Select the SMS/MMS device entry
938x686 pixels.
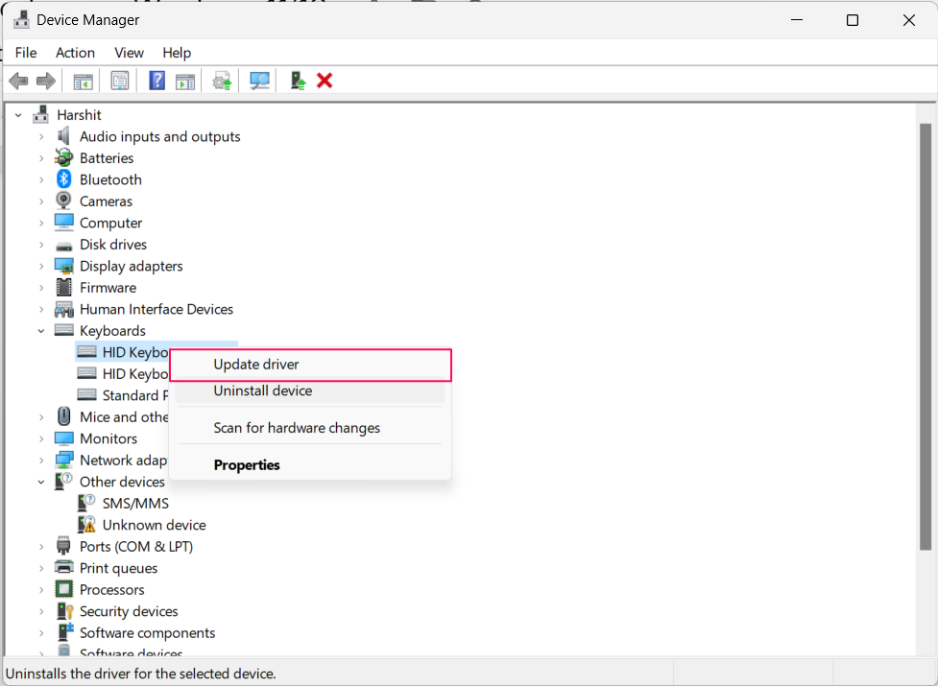click(x=134, y=503)
